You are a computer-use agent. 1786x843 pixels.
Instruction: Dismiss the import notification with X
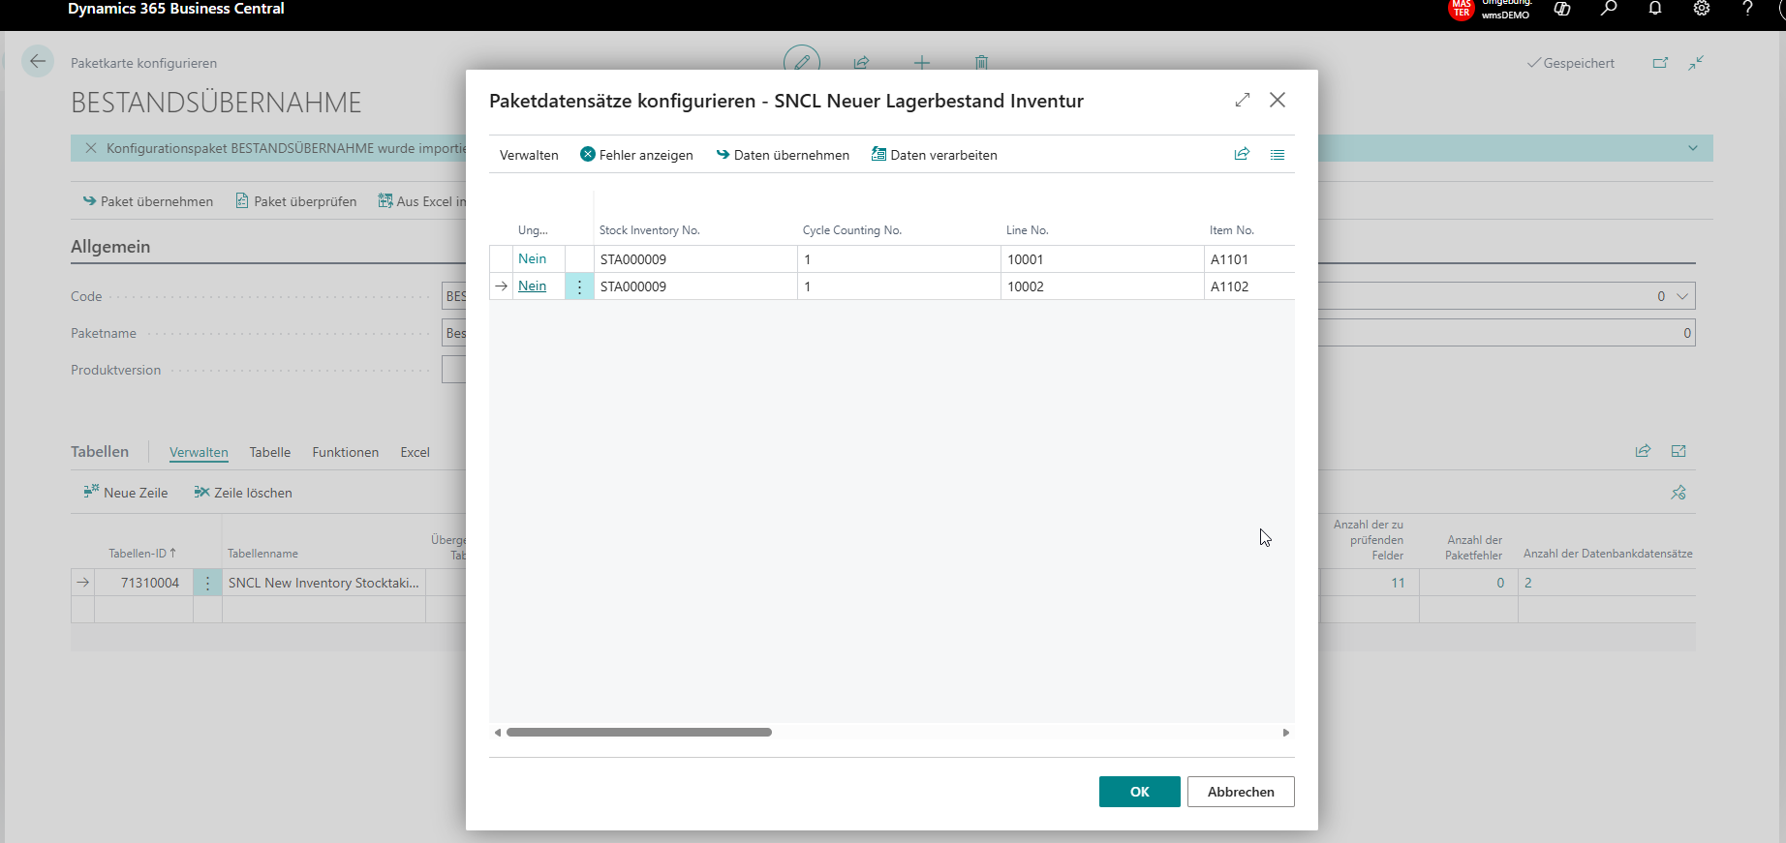click(90, 148)
